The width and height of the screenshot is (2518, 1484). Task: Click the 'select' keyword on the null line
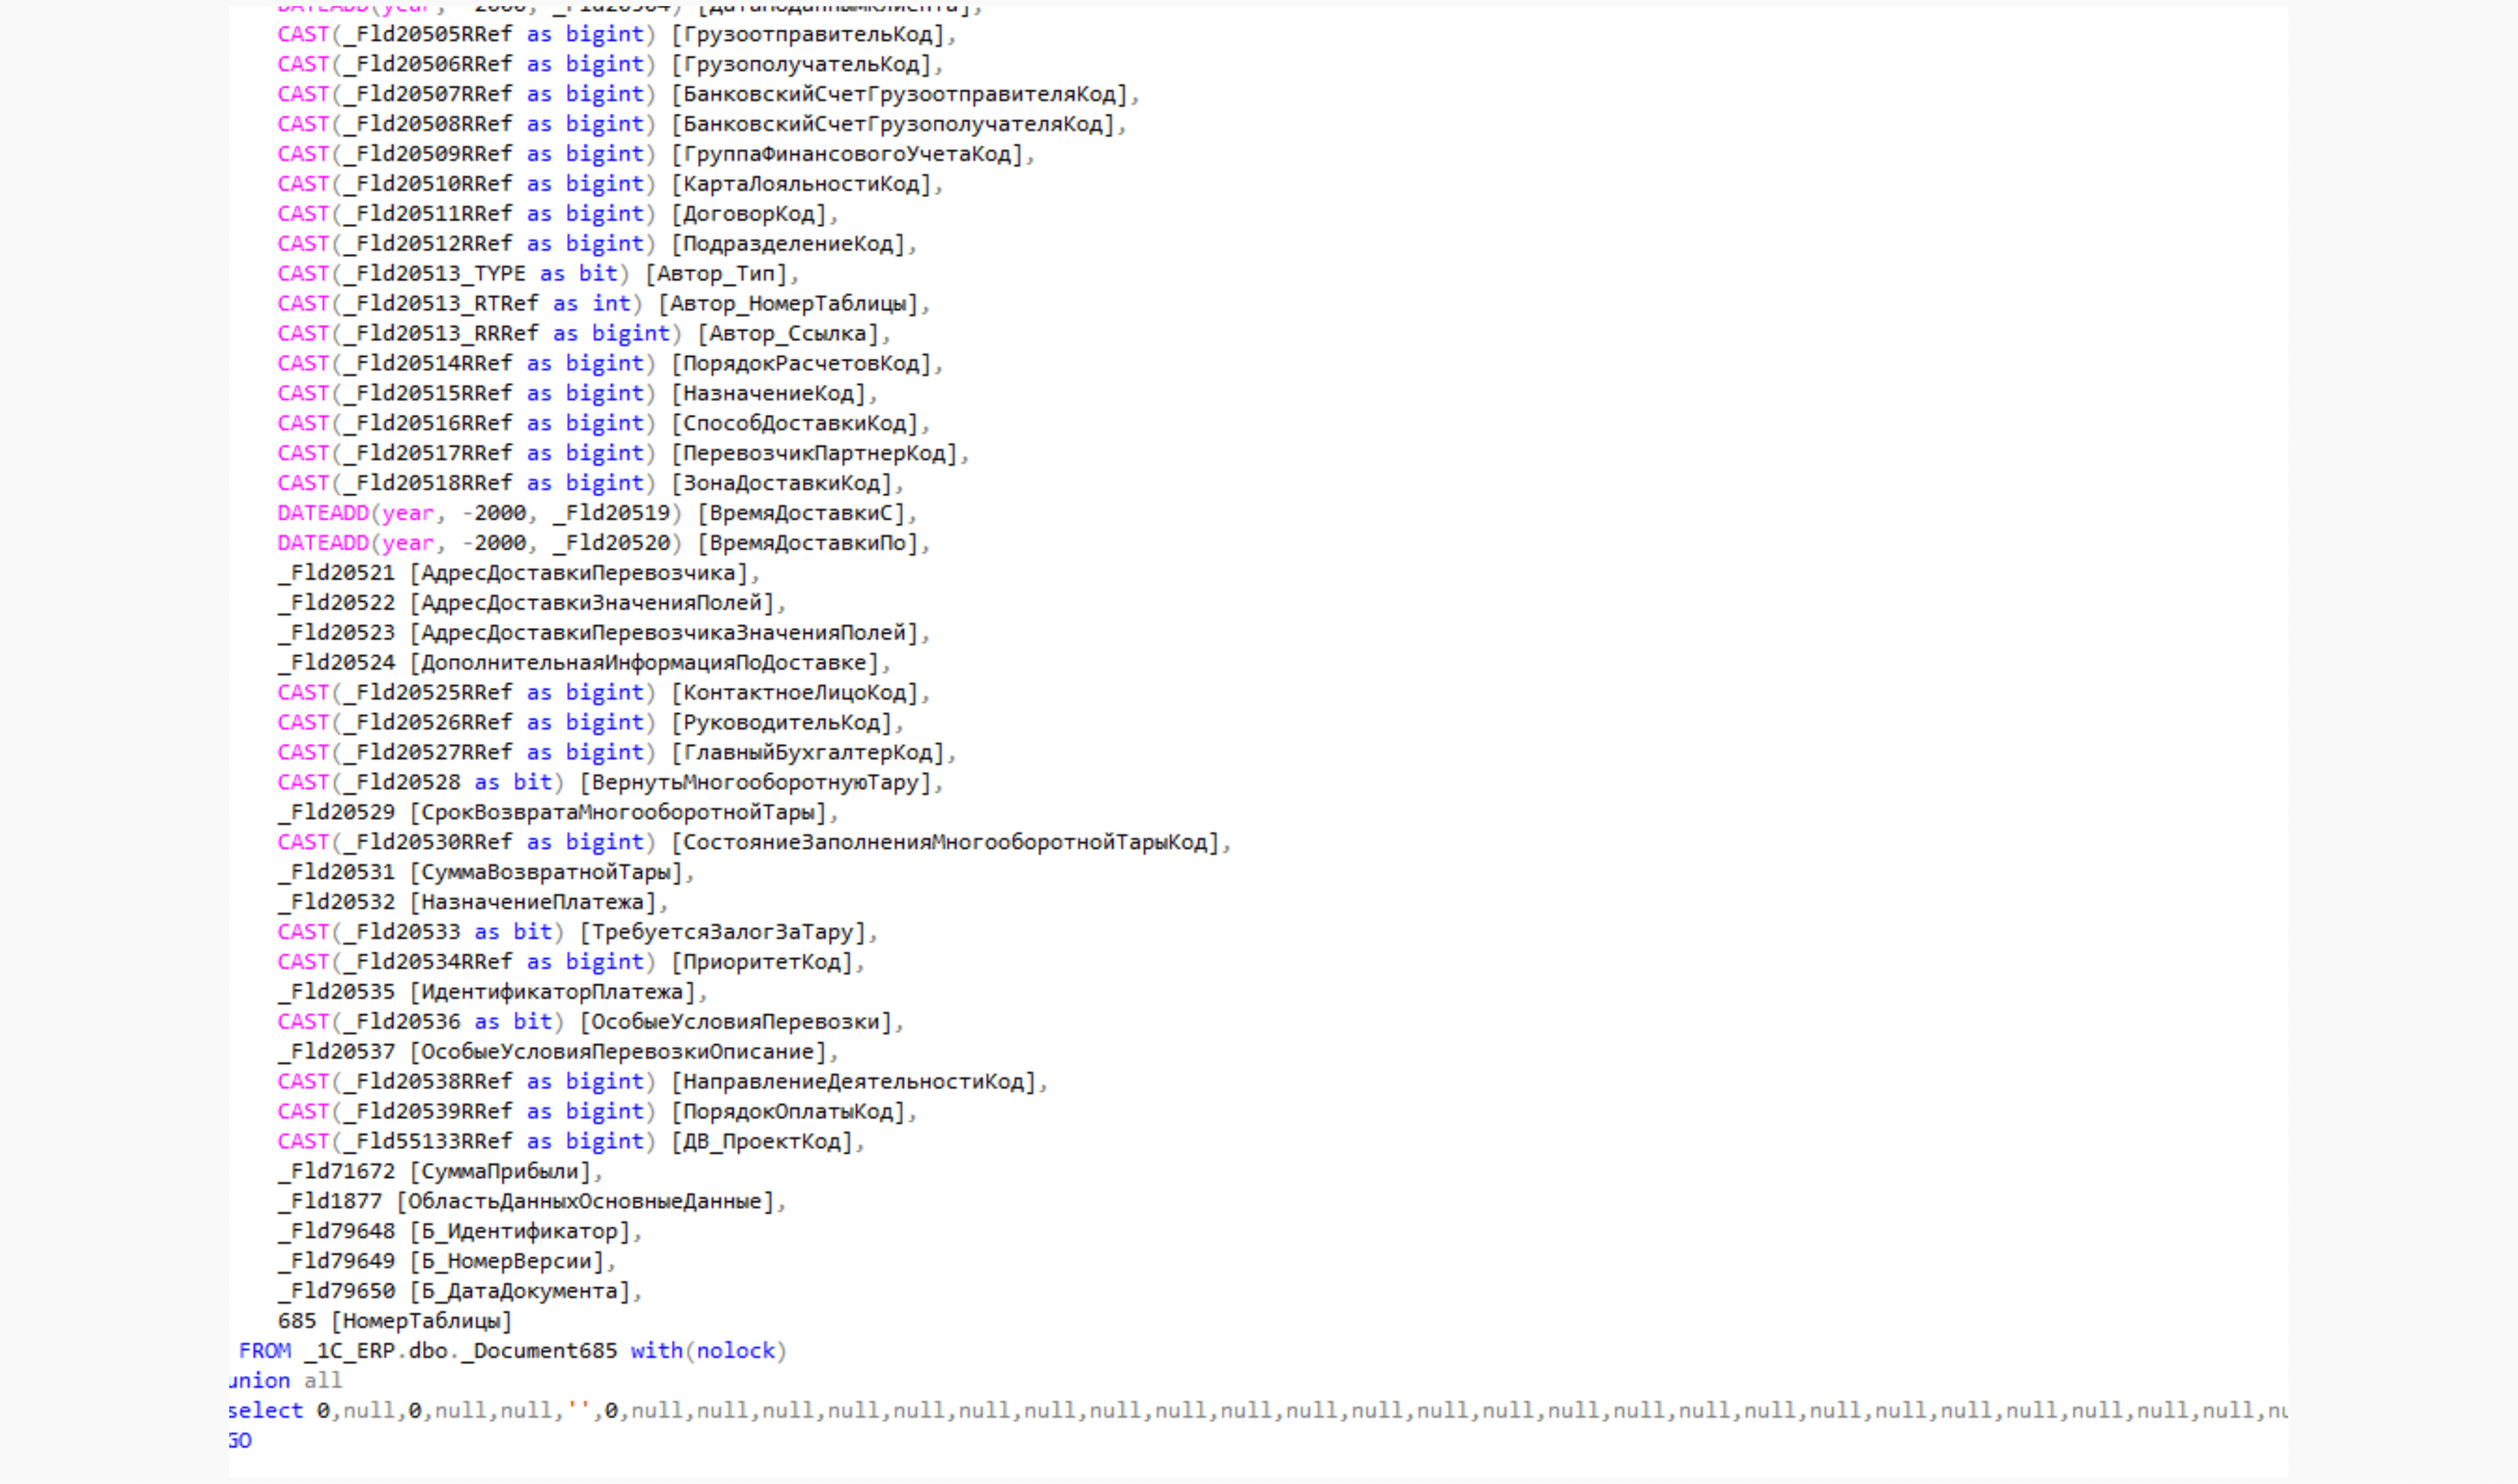coord(265,1412)
